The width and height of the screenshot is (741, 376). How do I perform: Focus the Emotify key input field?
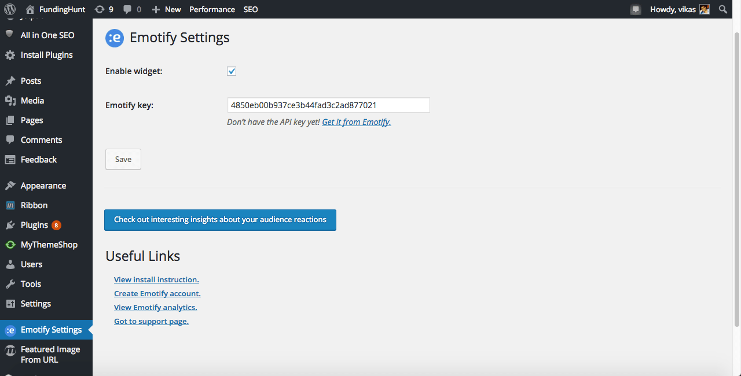point(328,105)
